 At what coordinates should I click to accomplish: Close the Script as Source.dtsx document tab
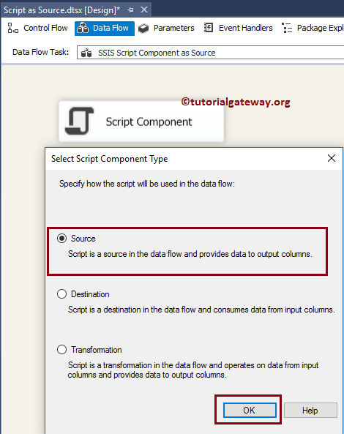[144, 10]
